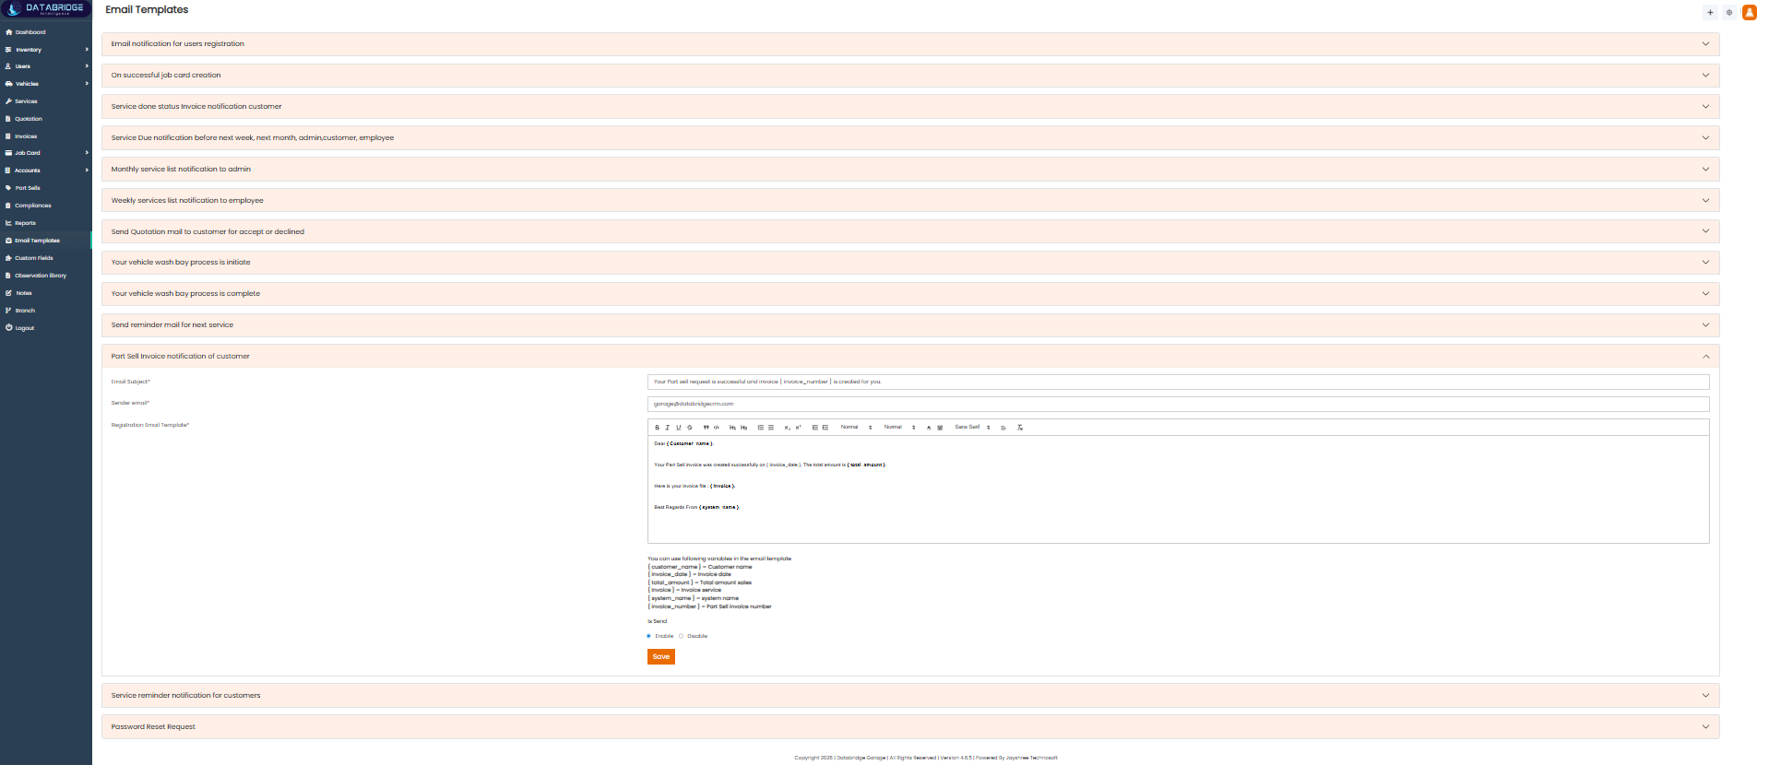Open Vehicles menu in sidebar
The image size is (1769, 765).
click(45, 84)
